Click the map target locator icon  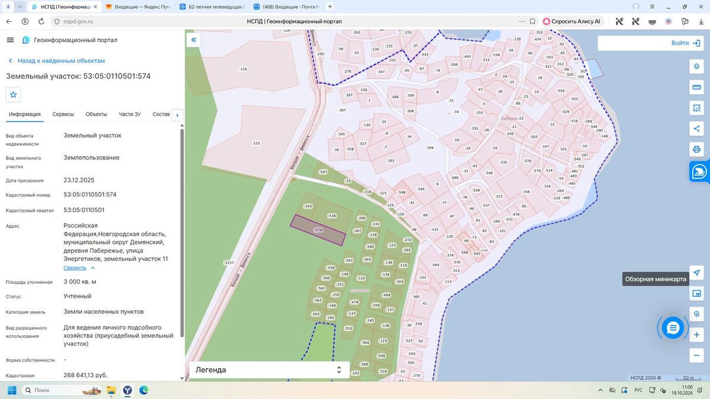tap(696, 314)
